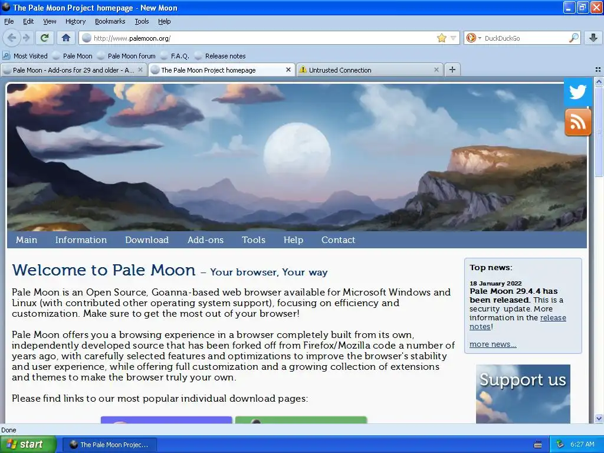Open a new tab with plus button
Viewport: 604px width, 453px height.
click(452, 70)
